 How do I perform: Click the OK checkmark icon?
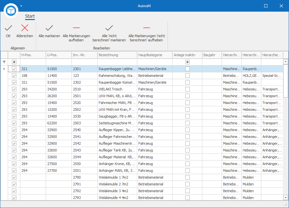pos(8,28)
